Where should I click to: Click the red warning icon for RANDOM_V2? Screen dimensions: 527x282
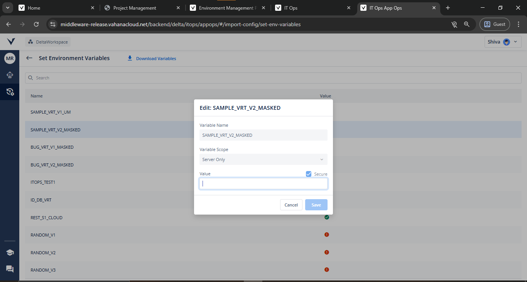327,252
